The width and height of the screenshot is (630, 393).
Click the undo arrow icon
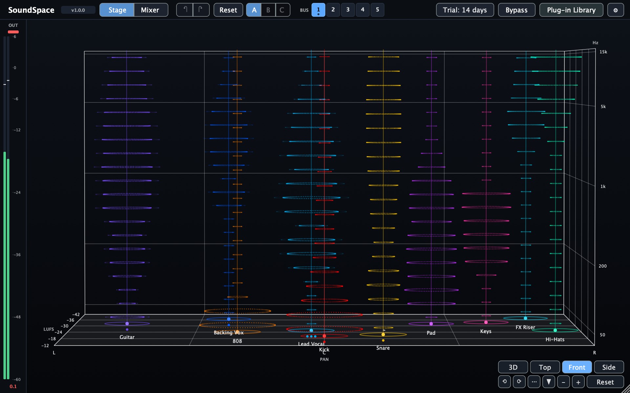185,10
